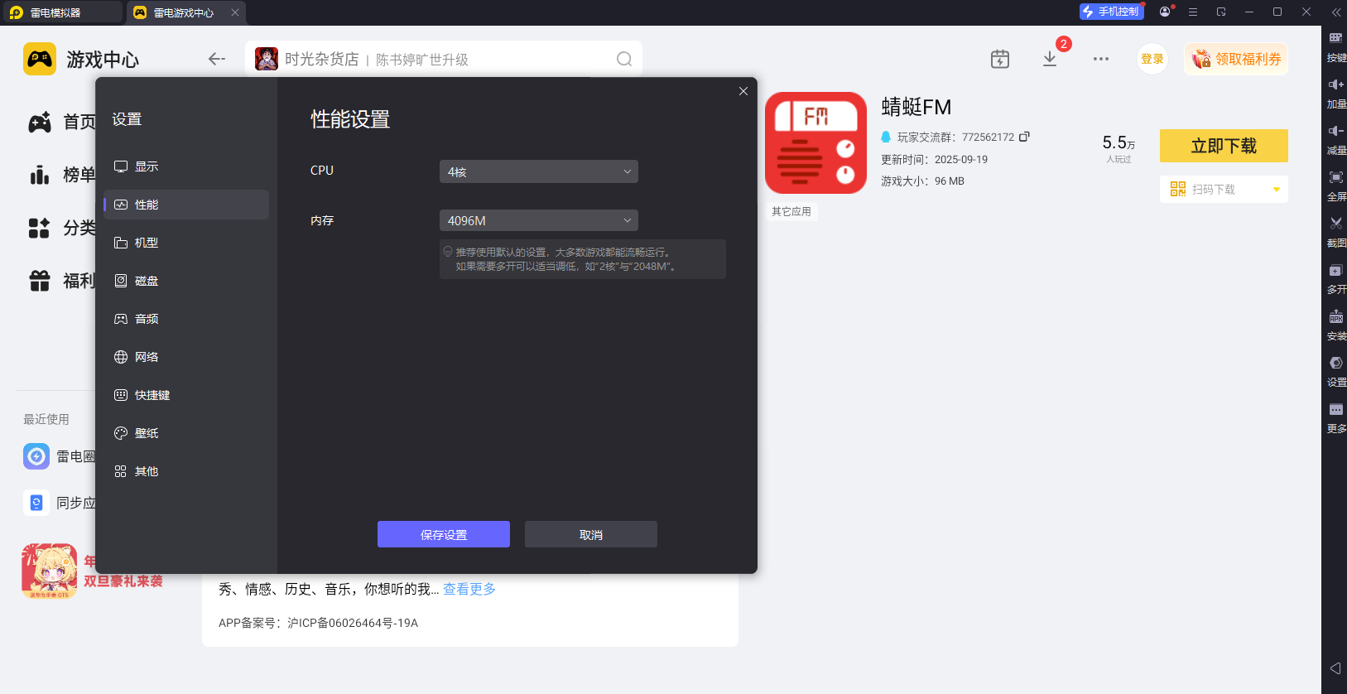Screen dimensions: 1347x694
Task: Focus the search field showing 时光杂货店
Action: (444, 59)
